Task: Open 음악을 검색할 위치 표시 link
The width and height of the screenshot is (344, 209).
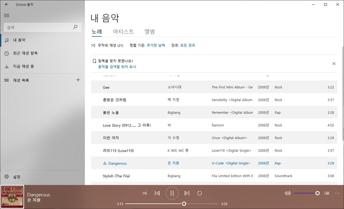Action: (x=117, y=67)
